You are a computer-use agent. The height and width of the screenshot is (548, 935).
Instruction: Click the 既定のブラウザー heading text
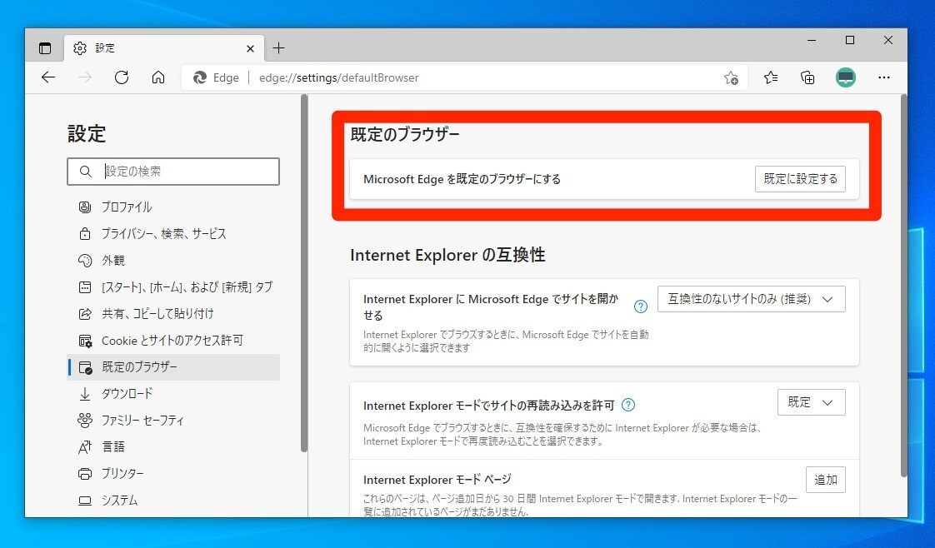tap(405, 135)
